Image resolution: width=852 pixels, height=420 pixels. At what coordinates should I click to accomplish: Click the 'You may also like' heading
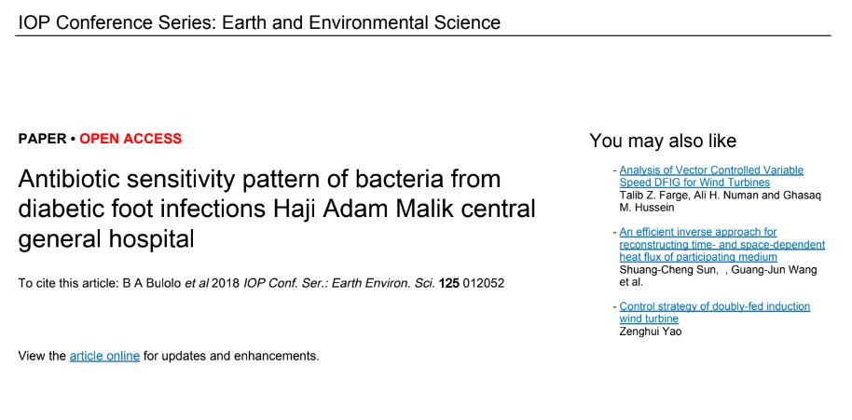tap(663, 141)
